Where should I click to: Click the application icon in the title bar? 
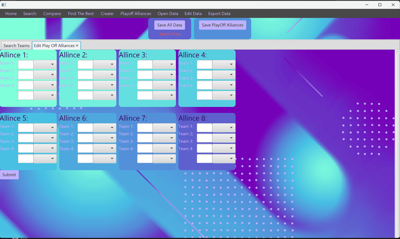[x=4, y=5]
